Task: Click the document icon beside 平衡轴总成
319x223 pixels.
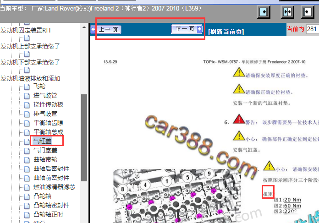Action: coord(27,132)
